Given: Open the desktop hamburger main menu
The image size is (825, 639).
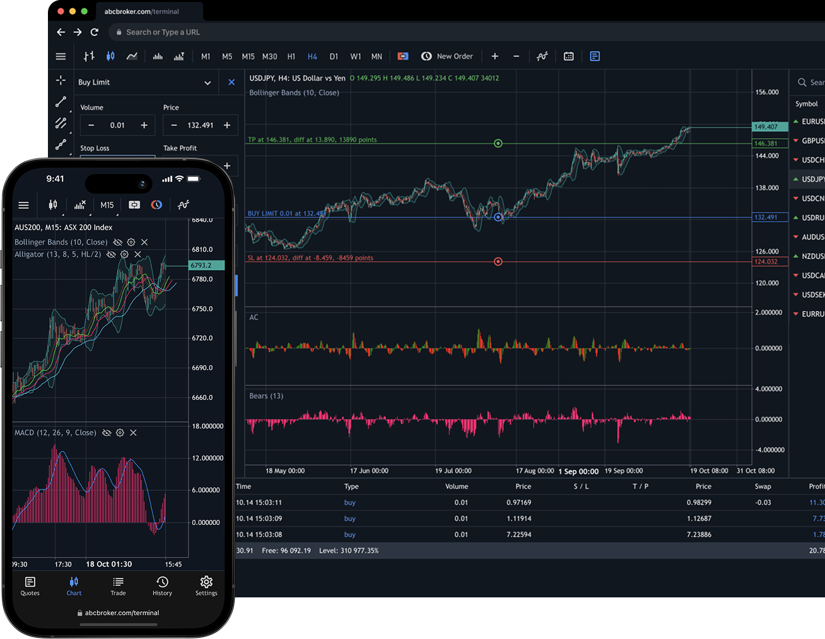Looking at the screenshot, I should (x=61, y=56).
